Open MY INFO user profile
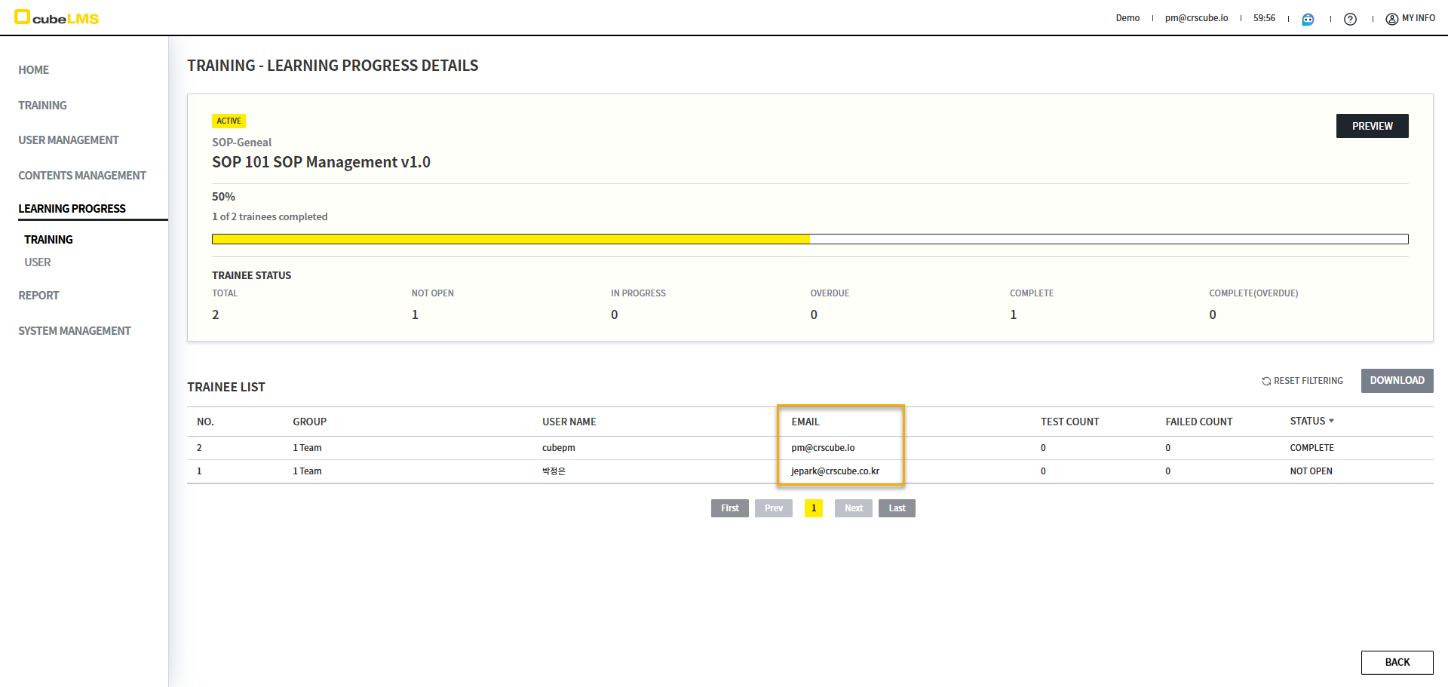This screenshot has width=1448, height=687. [x=1410, y=18]
